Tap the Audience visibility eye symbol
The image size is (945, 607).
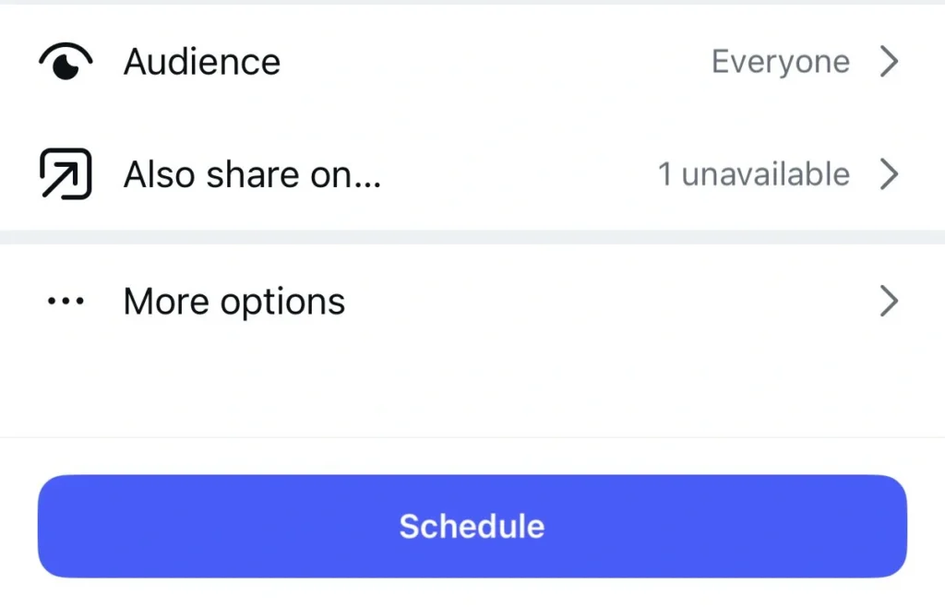click(x=63, y=61)
